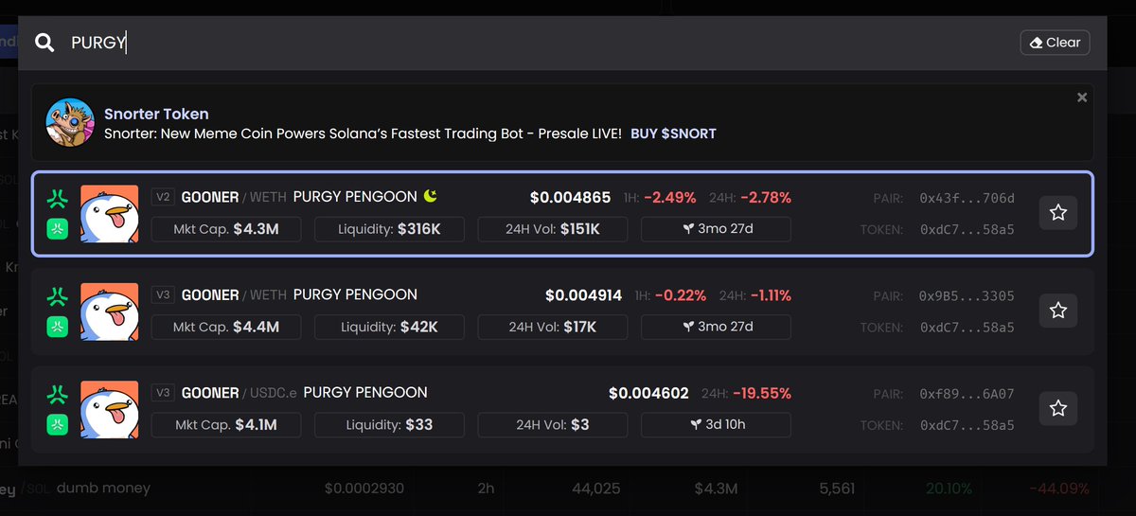Click the USDC.e quote label

(274, 392)
